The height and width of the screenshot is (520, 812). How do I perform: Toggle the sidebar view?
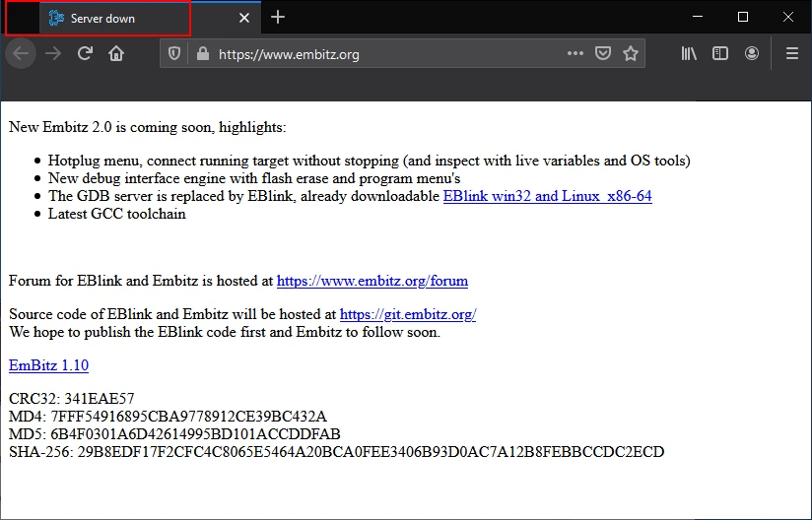(x=720, y=53)
